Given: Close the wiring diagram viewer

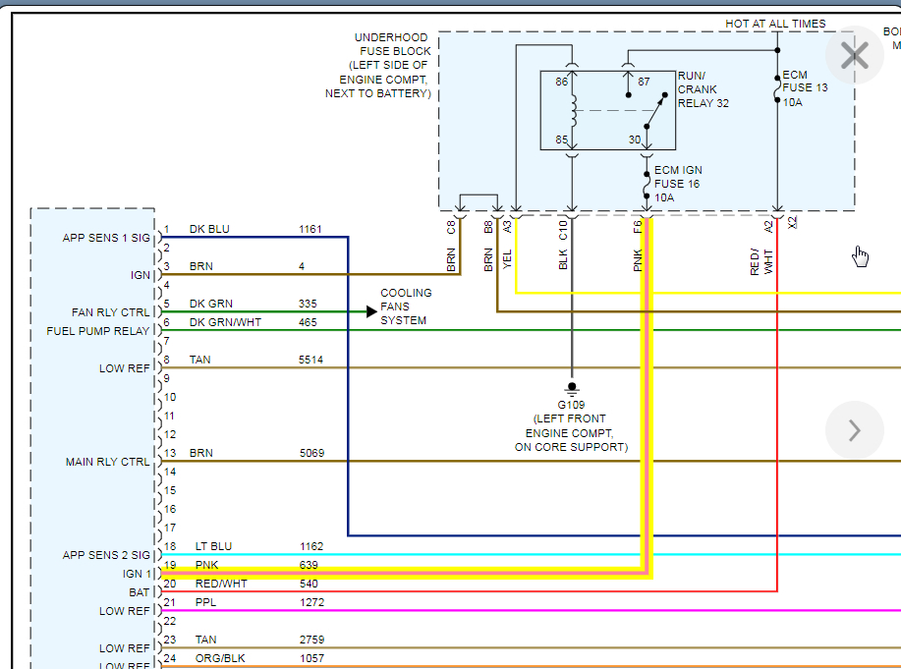Looking at the screenshot, I should (x=854, y=56).
